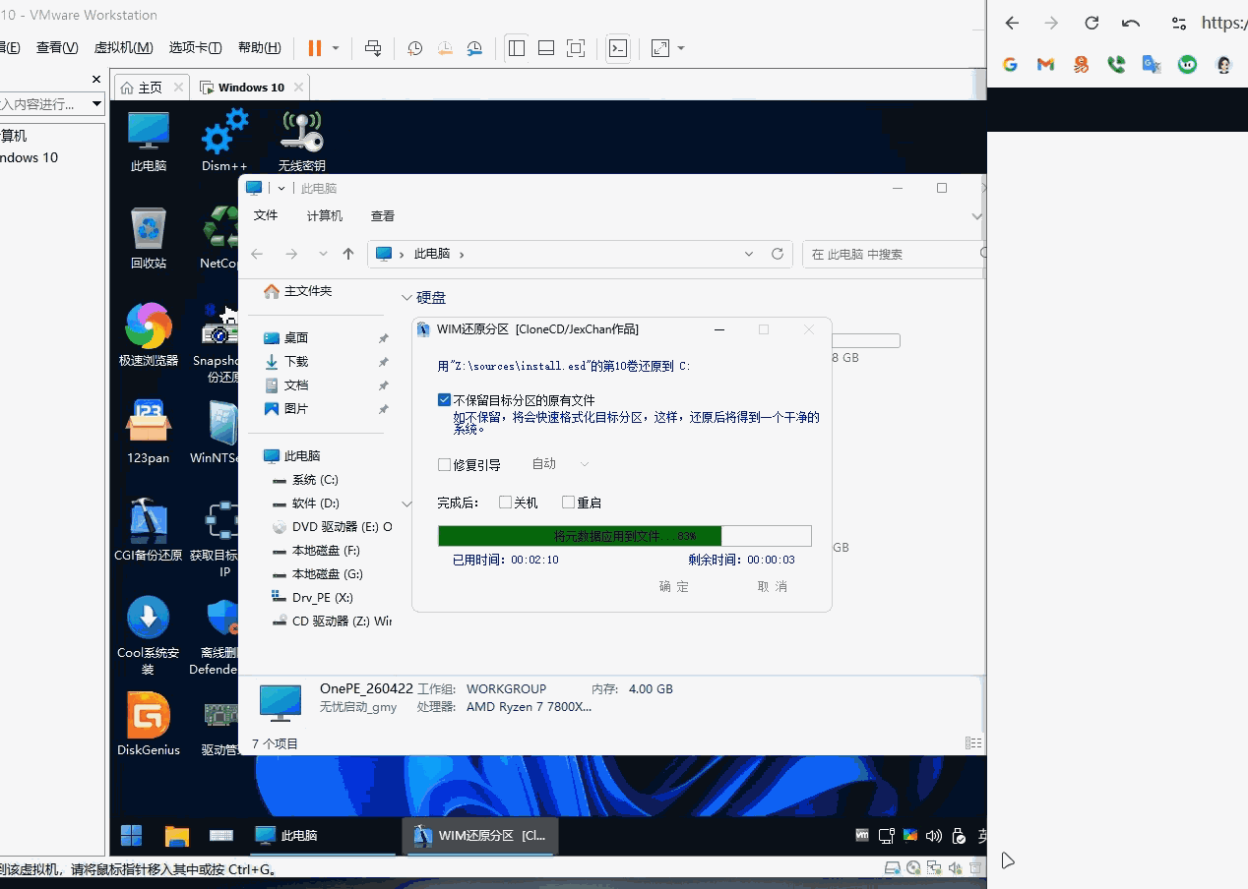Expand the address bar history dropdown
Image resolution: width=1248 pixels, height=889 pixels.
point(750,254)
